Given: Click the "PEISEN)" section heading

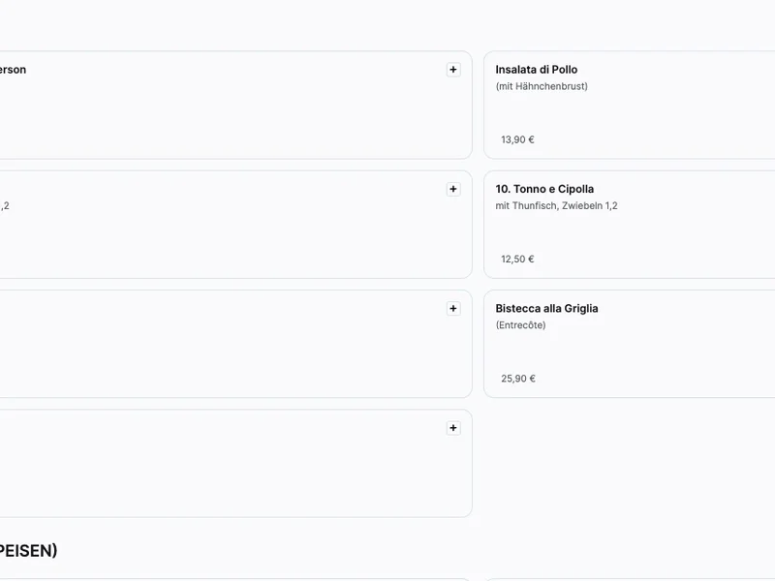Looking at the screenshot, I should pyautogui.click(x=28, y=551).
